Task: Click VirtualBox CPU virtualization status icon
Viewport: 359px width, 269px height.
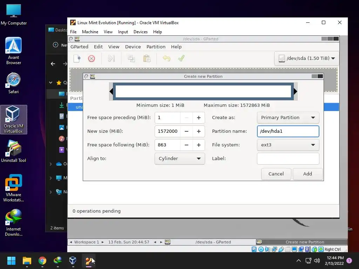Action: (307, 249)
